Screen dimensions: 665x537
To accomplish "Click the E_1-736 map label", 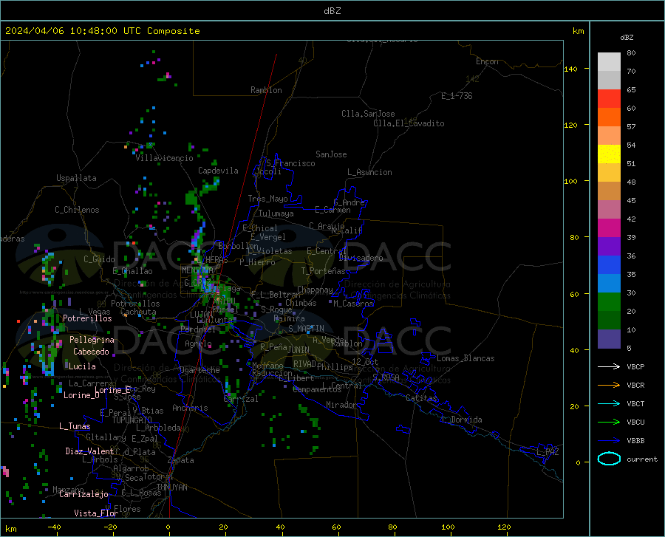I will pos(457,96).
